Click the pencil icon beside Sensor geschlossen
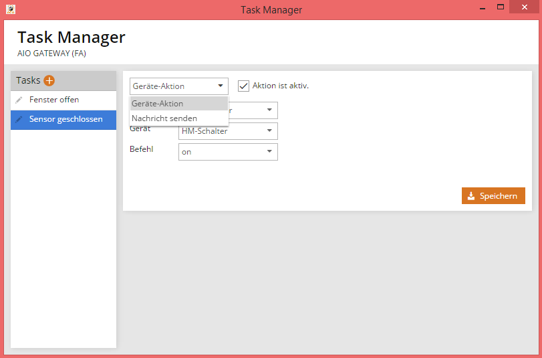Screen dimensions: 542x358 point(19,119)
